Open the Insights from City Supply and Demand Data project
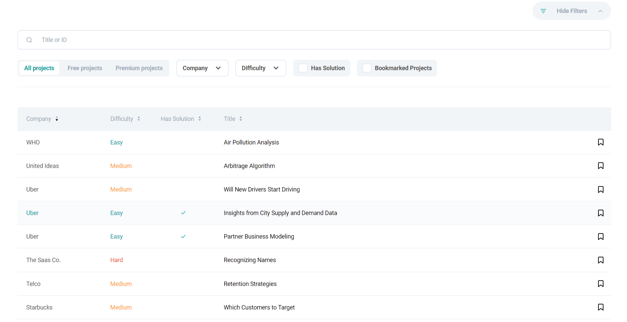 click(280, 213)
